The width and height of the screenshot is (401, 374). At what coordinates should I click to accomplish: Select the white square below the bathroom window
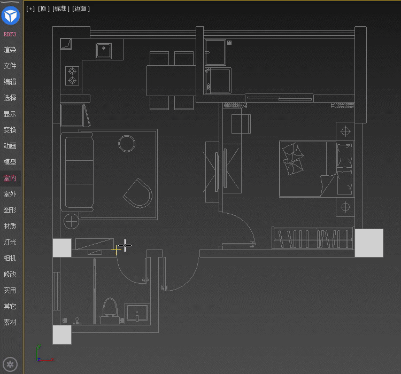pos(62,334)
